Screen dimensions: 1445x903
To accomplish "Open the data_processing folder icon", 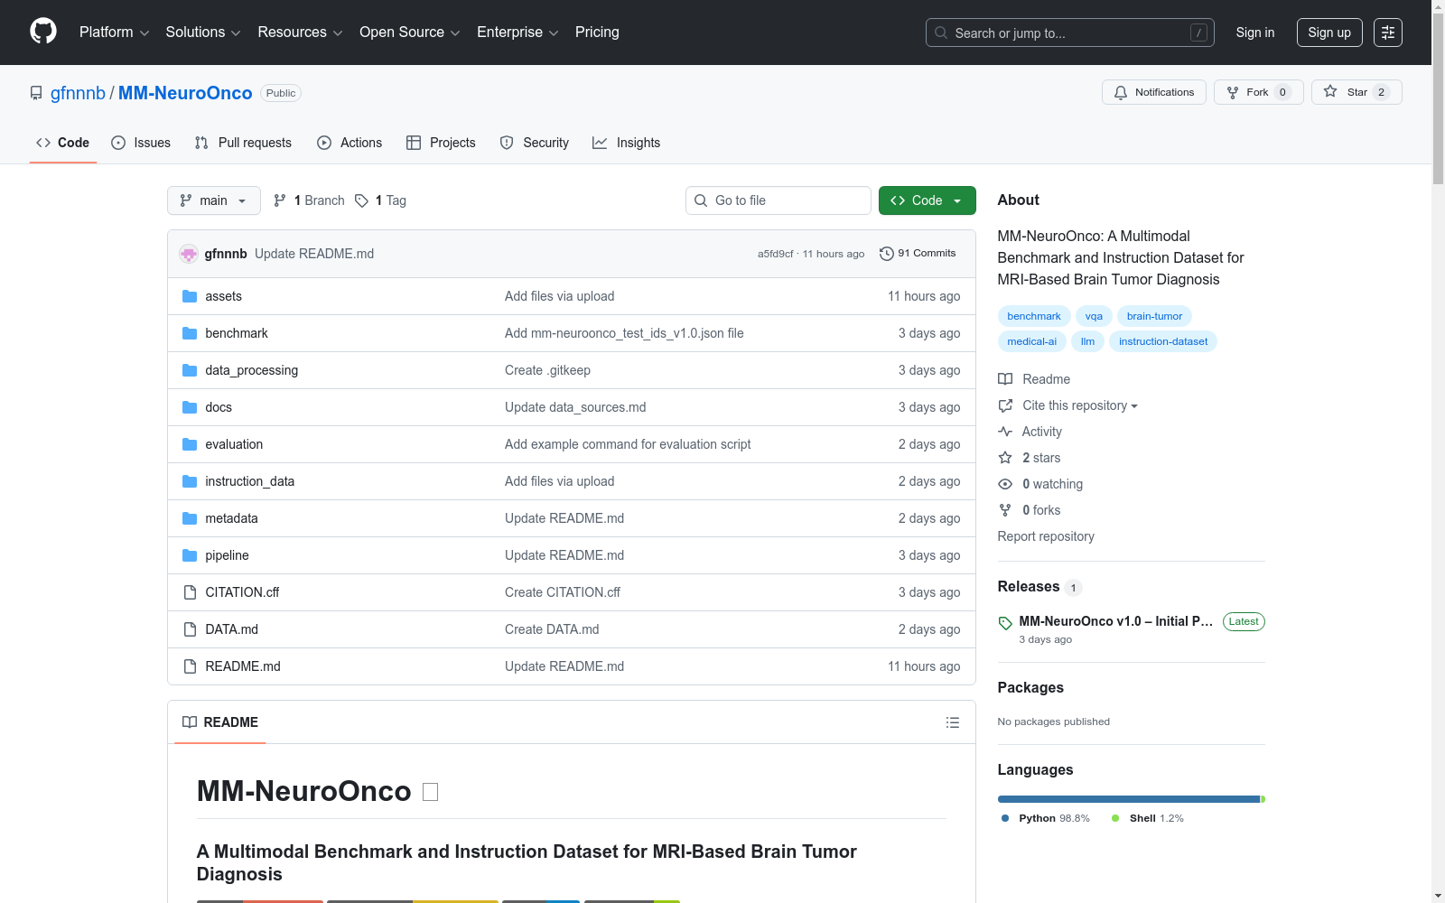I will pyautogui.click(x=190, y=370).
